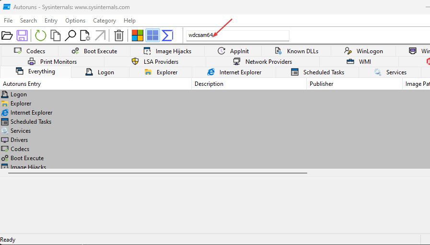Click the Open file toolbar icon
Viewport: 430px width, 245px height.
point(7,35)
